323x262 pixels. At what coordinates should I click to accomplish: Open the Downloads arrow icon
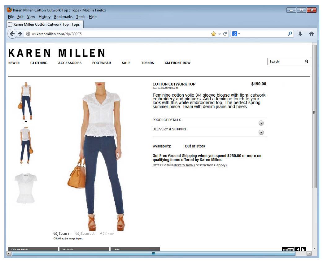click(x=300, y=34)
